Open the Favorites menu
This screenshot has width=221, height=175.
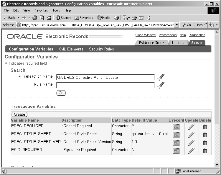tap(41, 10)
